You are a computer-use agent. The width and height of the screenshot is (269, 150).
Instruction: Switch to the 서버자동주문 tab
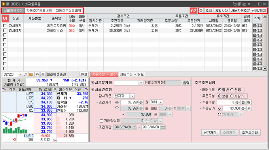13,11
